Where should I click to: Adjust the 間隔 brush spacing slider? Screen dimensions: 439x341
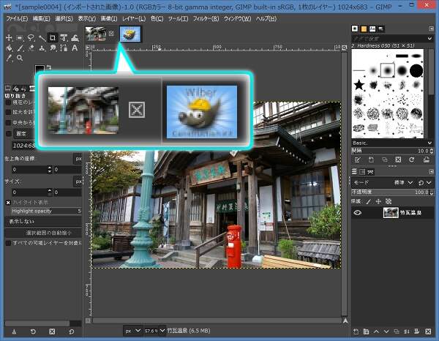392,151
